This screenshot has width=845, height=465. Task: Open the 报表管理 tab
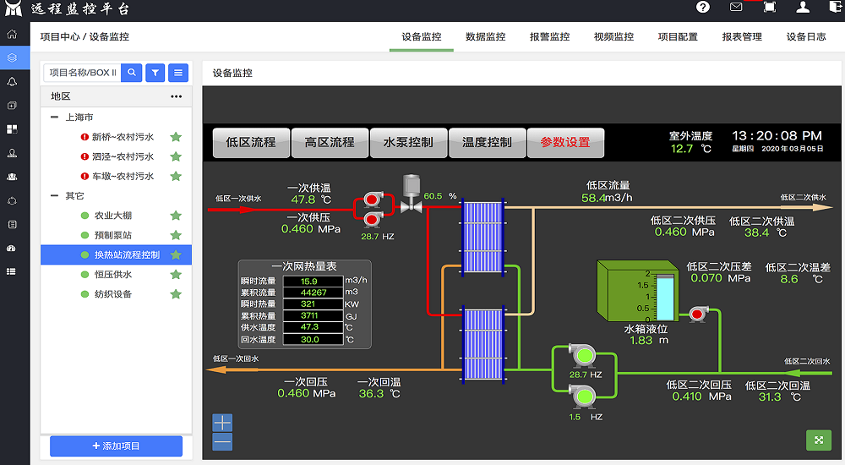click(742, 37)
